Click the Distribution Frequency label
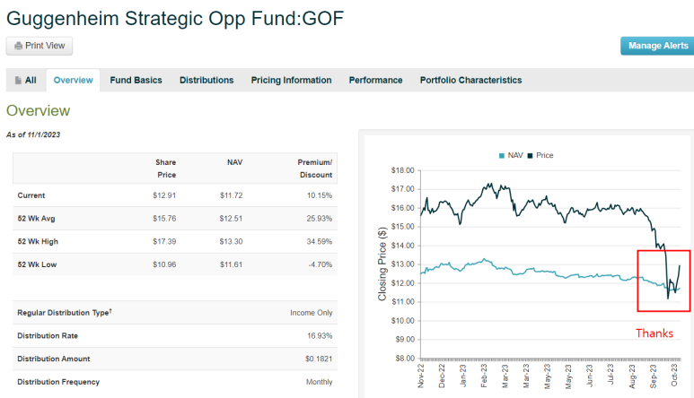This screenshot has width=694, height=398. pos(58,382)
